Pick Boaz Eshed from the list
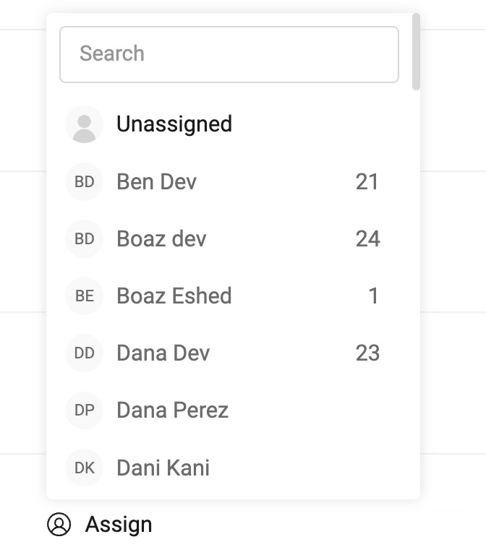Screen dimensions: 486x555 [x=229, y=296]
